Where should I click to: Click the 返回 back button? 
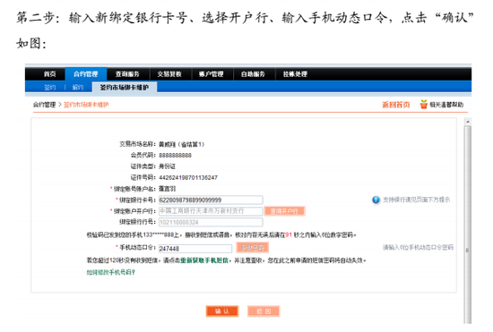pos(264,311)
